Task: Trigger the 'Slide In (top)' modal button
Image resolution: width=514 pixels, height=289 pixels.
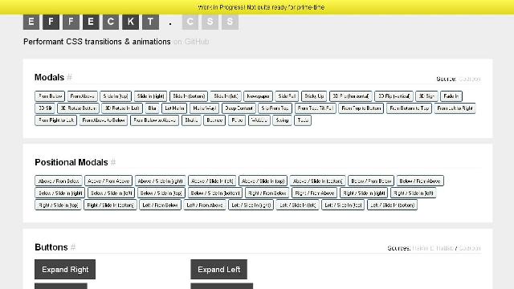Action: 116,96
